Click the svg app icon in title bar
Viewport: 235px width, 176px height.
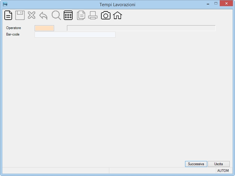5,4
